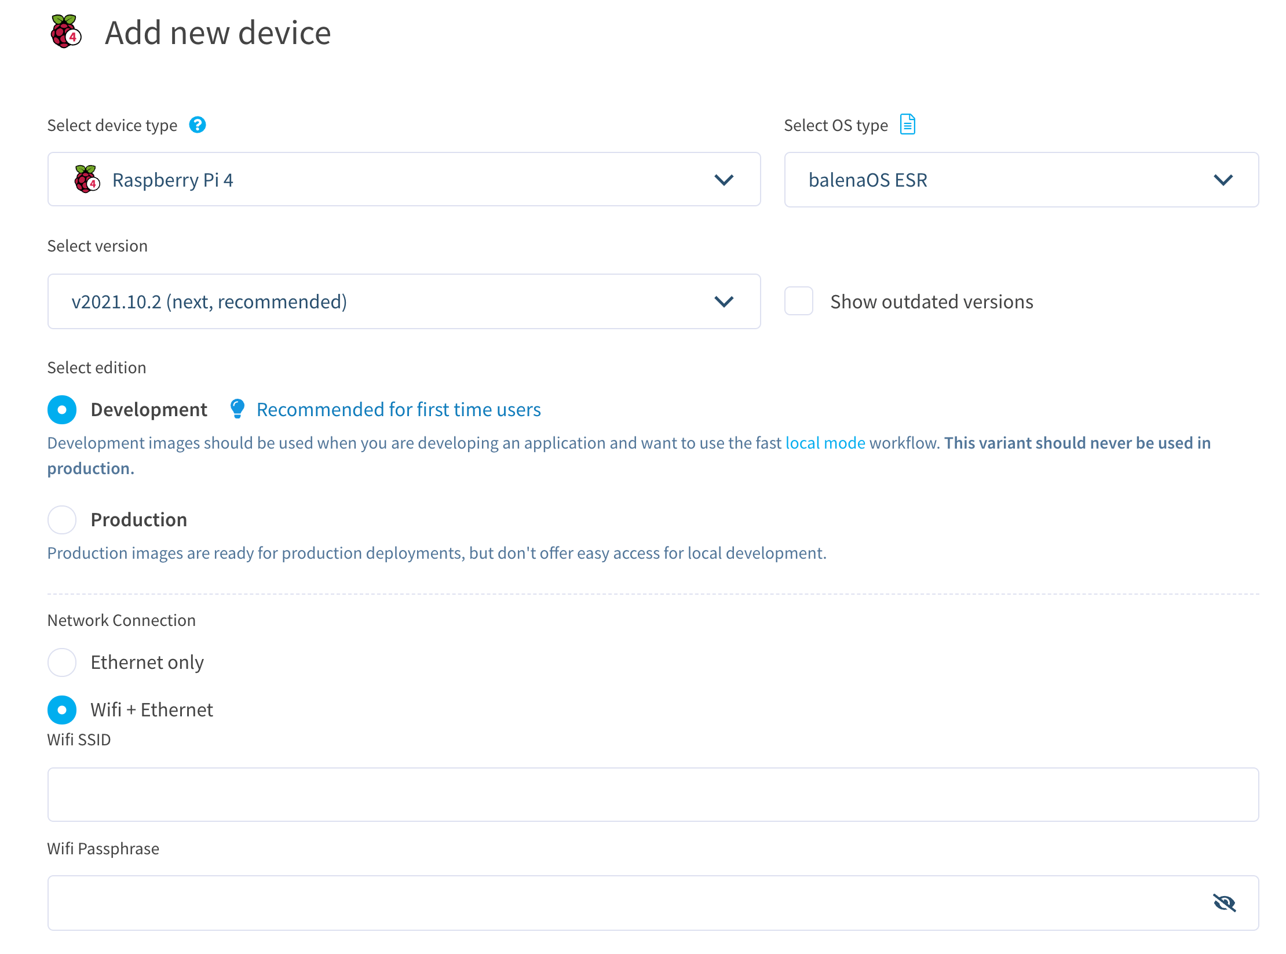
Task: Select the Wifi + Ethernet radio option
Action: (x=62, y=709)
